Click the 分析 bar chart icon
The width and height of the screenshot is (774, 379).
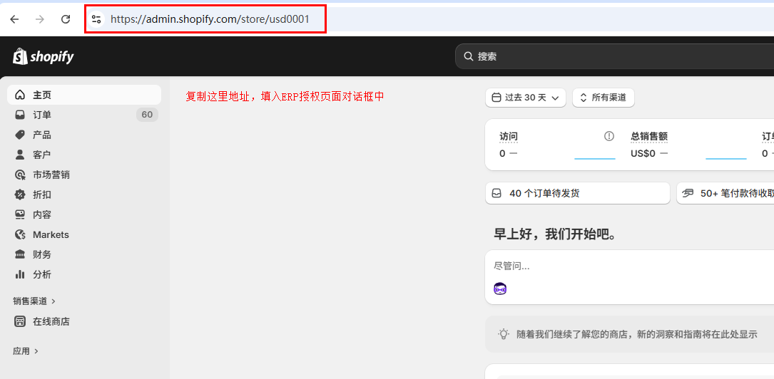pos(20,274)
